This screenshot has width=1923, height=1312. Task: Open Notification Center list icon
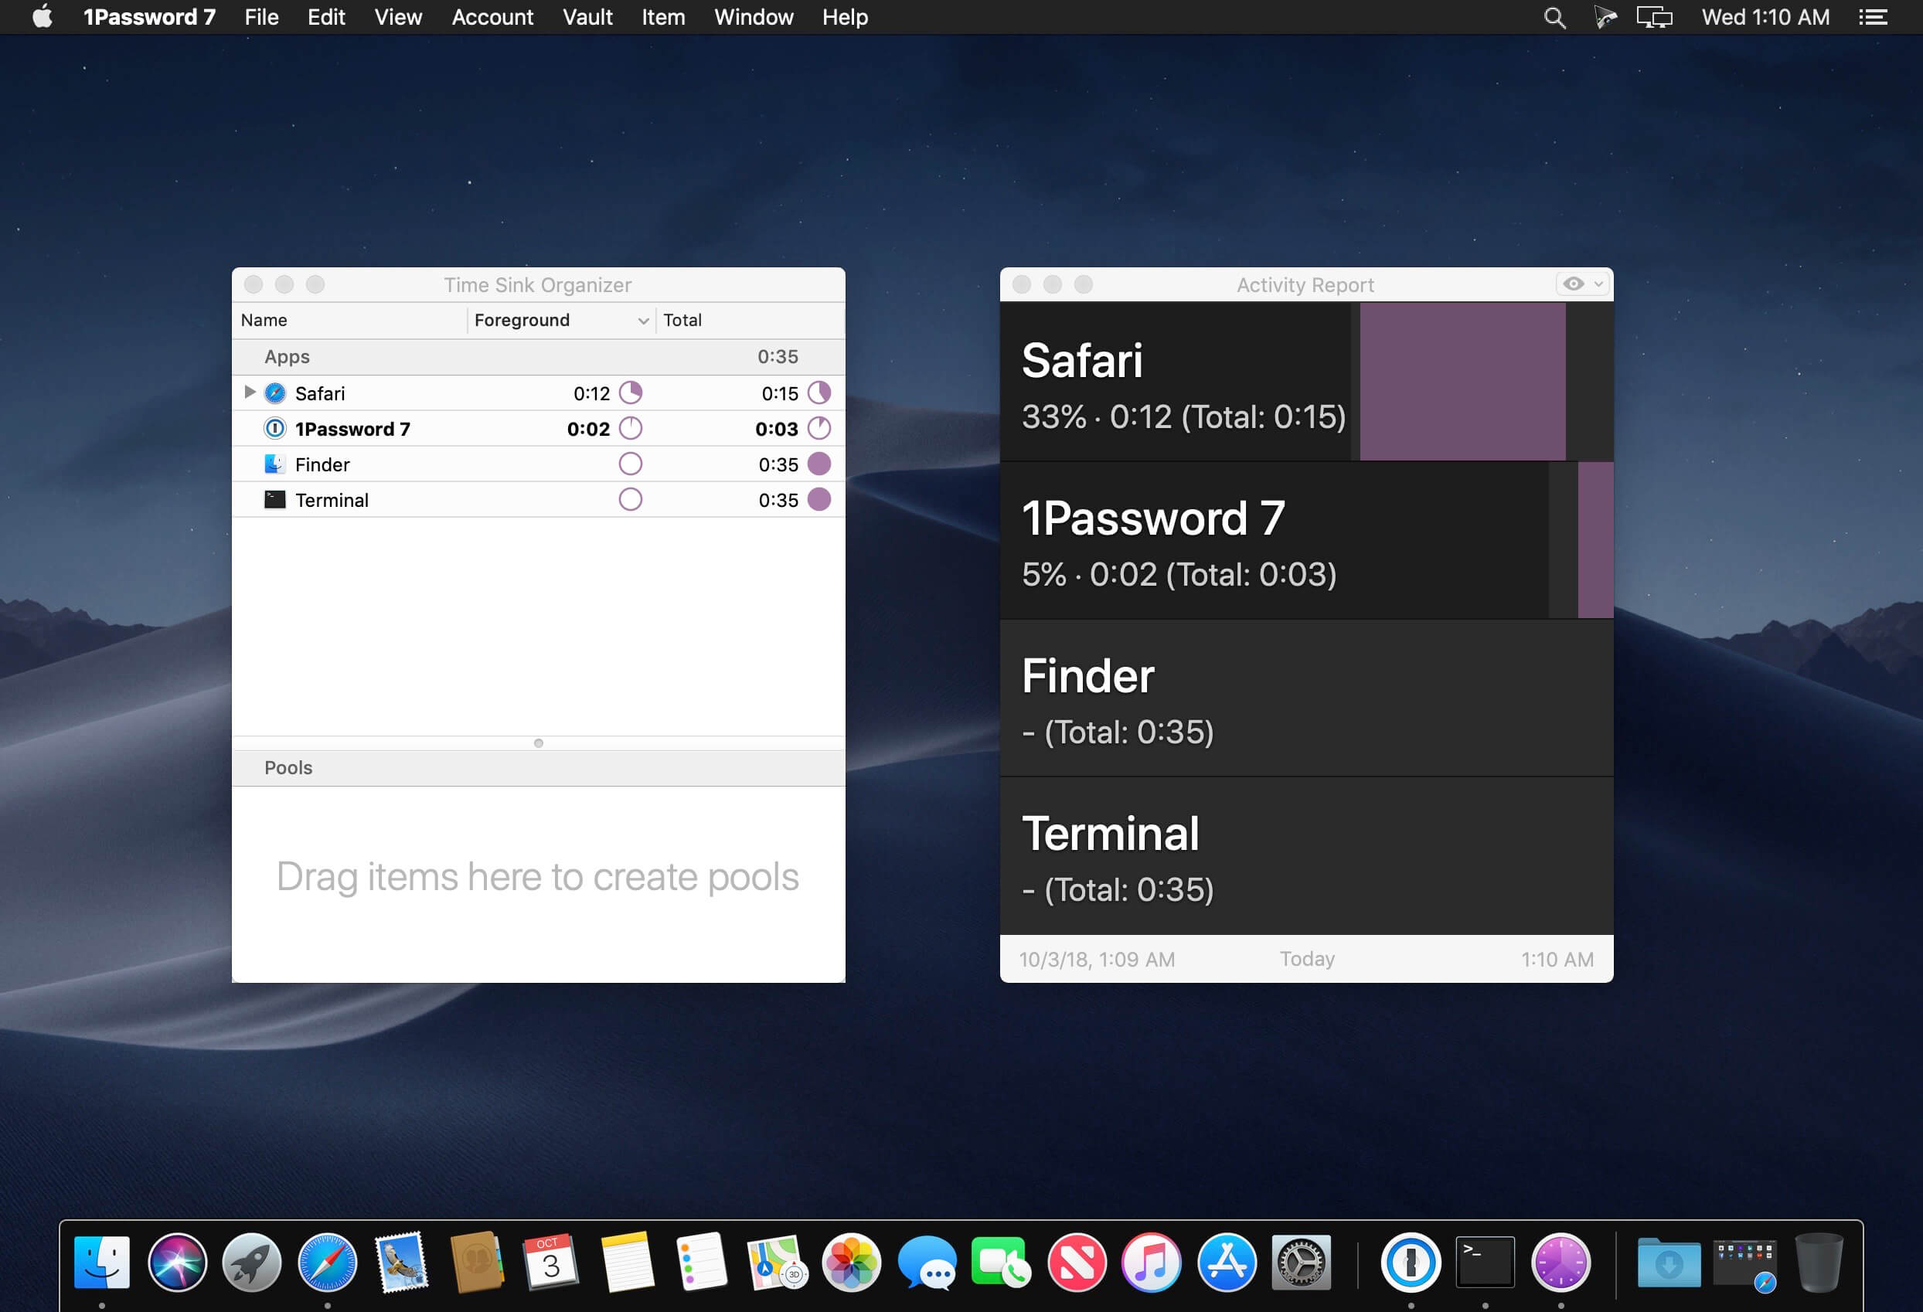point(1874,17)
